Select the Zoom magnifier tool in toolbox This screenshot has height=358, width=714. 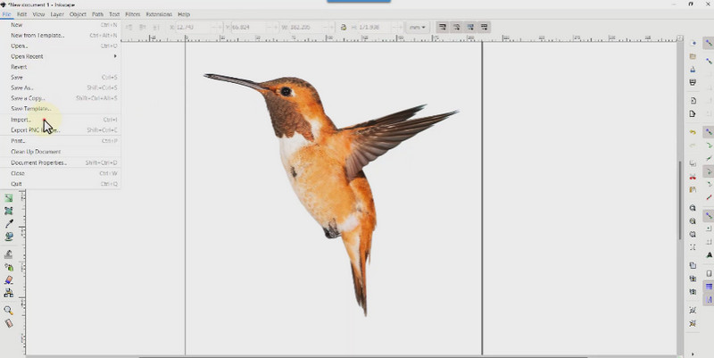[x=9, y=311]
